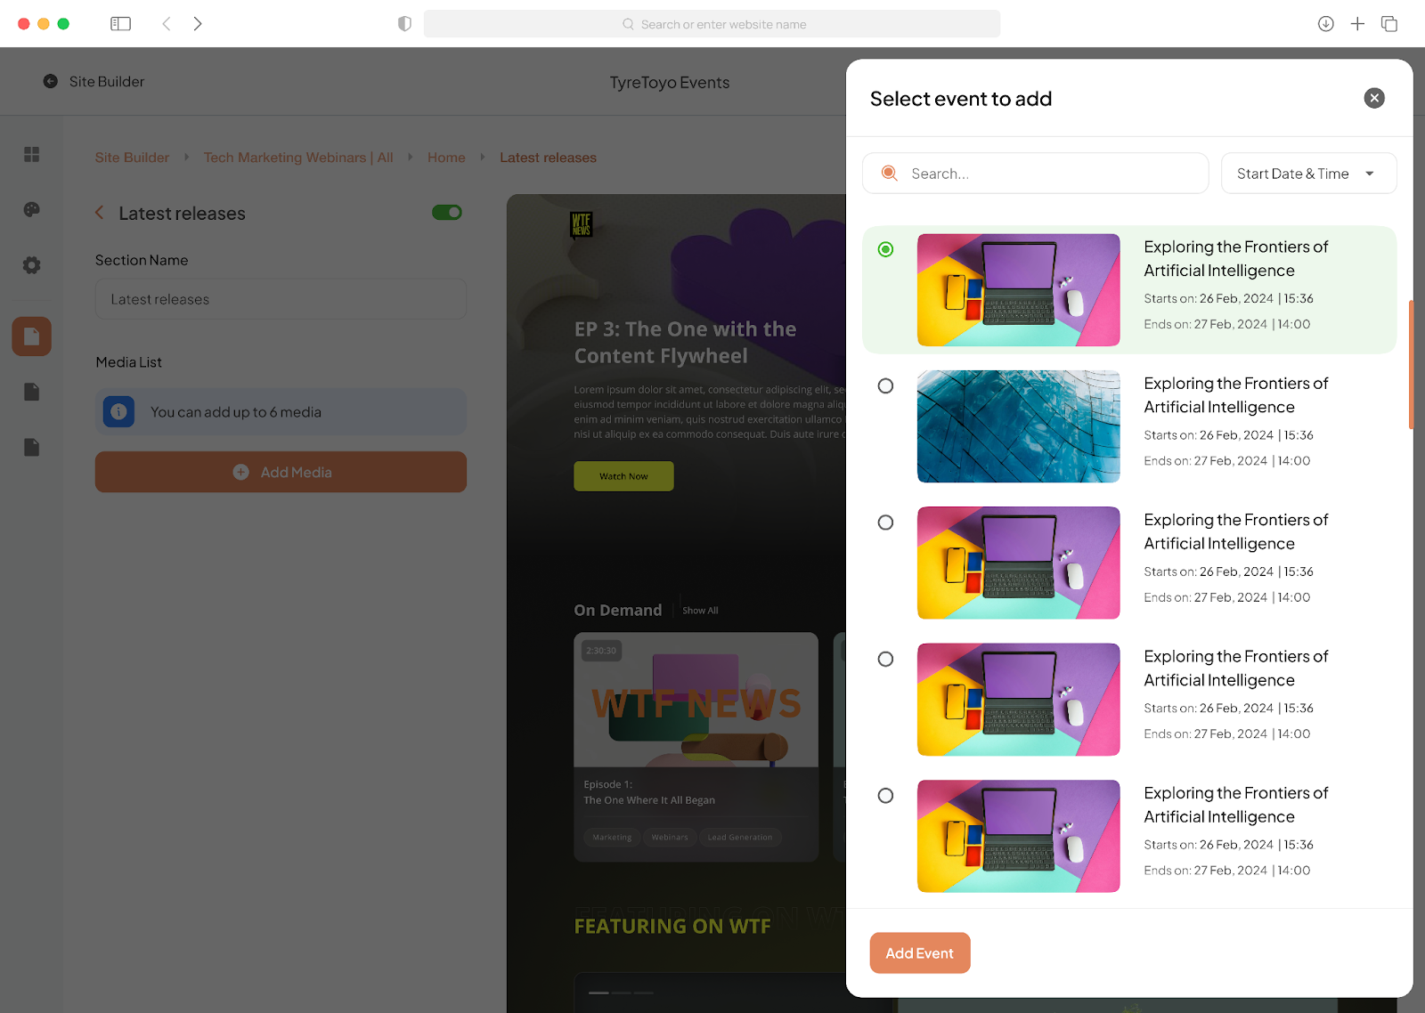Viewport: 1425px width, 1013px height.
Task: Click the "Select event to add" heading
Action: pyautogui.click(x=961, y=99)
